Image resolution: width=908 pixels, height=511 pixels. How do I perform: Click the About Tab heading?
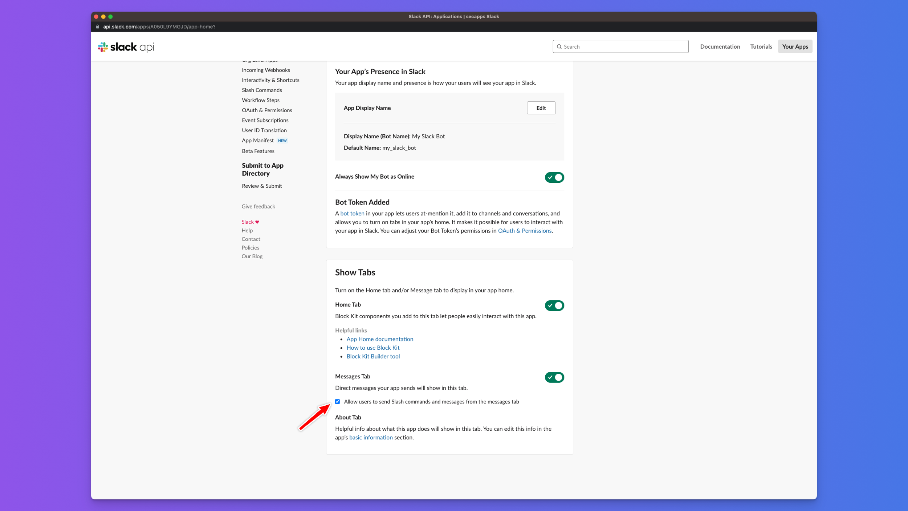tap(348, 417)
